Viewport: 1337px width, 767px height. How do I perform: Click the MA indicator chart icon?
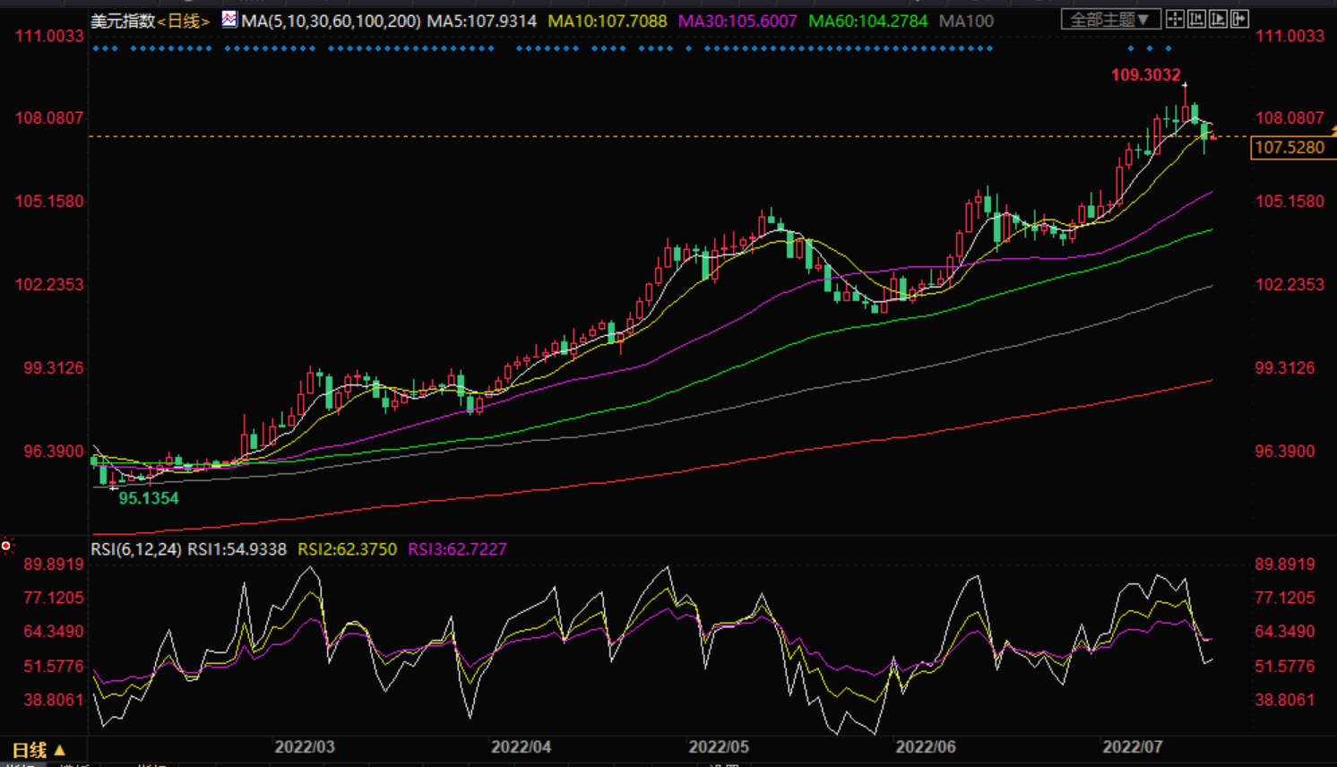pos(229,19)
